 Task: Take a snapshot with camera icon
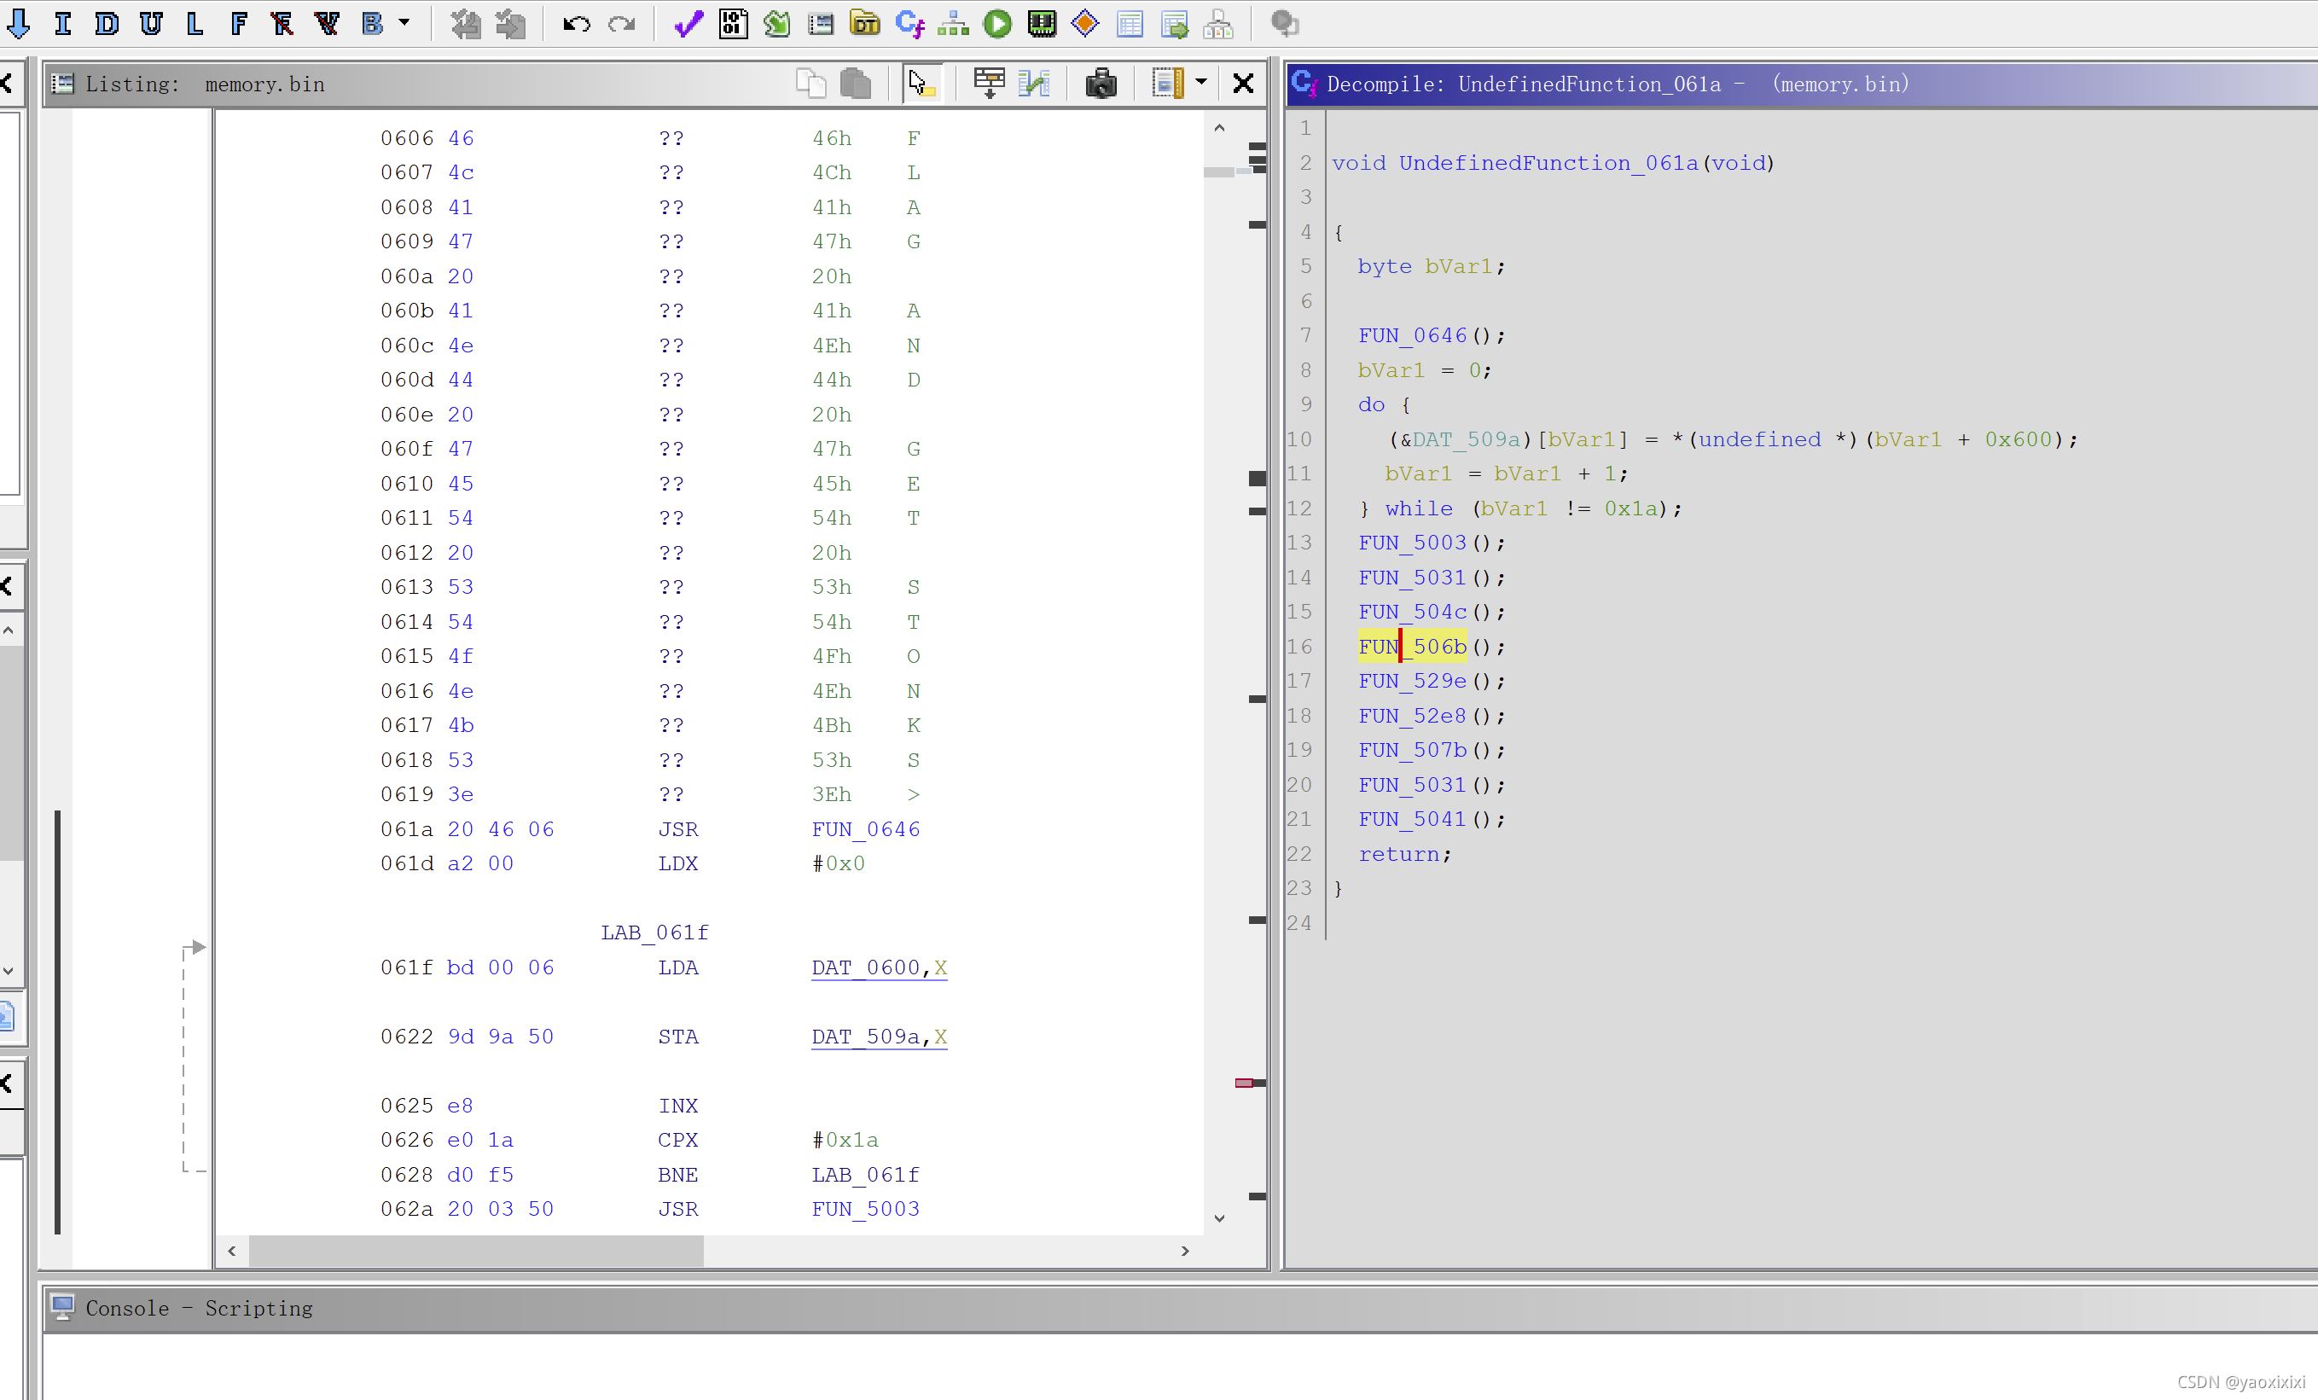1100,84
